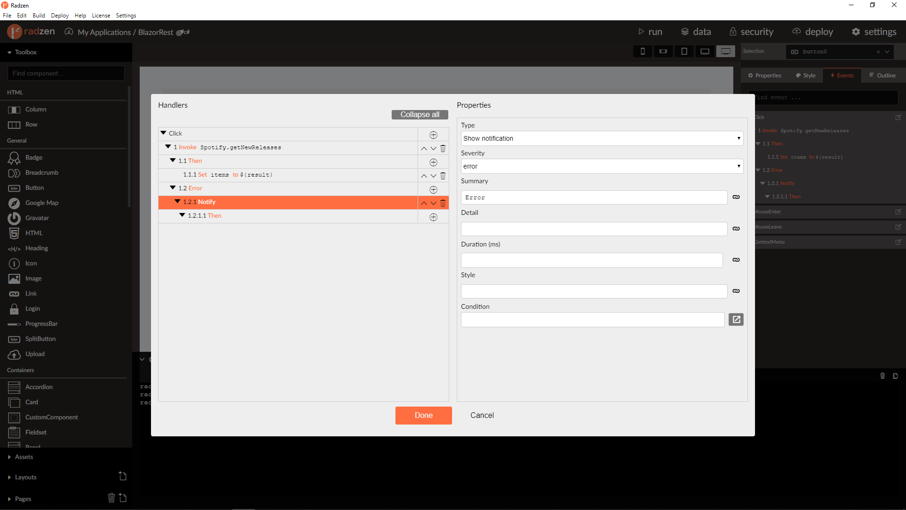Move Invoke Spotify.getNewReleases handler down
Screen dimensions: 906x510
(x=433, y=148)
